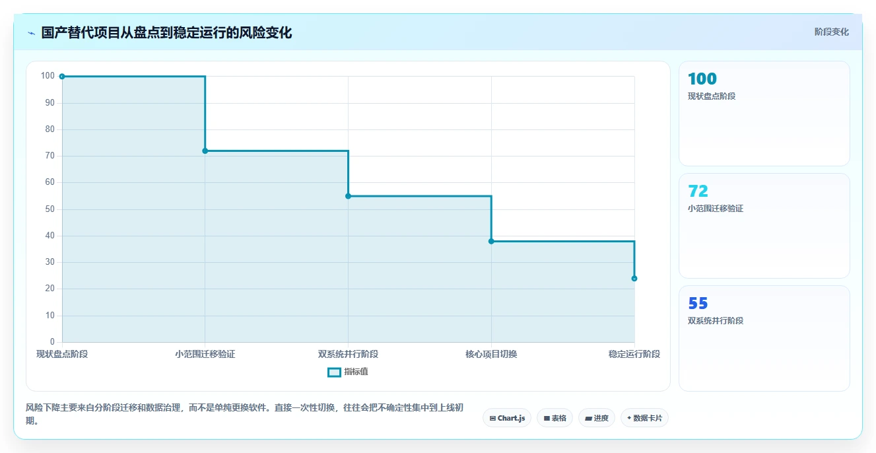
Task: Click the x-axis label 核心项目切换
Action: point(491,354)
